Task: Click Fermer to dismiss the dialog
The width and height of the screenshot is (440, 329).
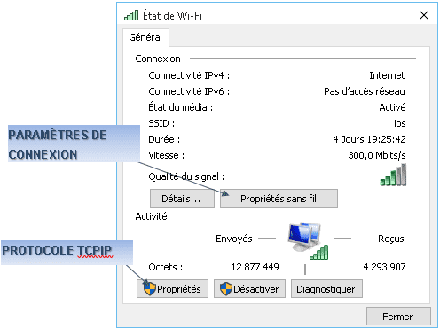Action: point(398,317)
